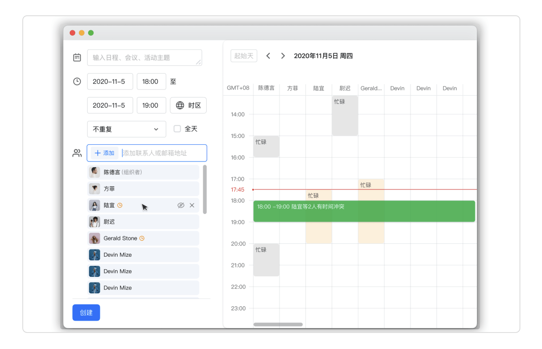Click 尉迟 avatar in attendee list
Image resolution: width=542 pixels, height=349 pixels.
pos(94,222)
